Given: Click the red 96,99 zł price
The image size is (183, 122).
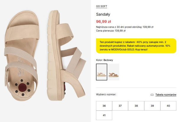Looking at the screenshot, I should [104, 22].
